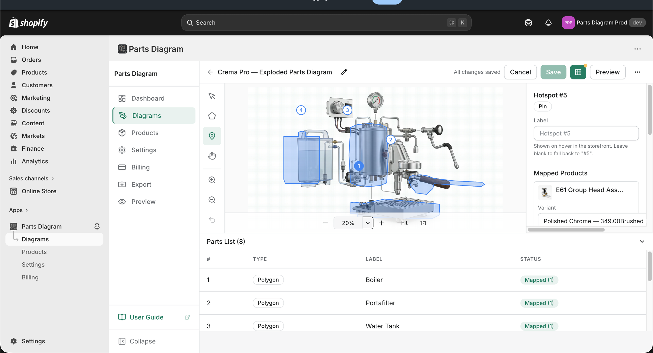Select the hand pan tool
The height and width of the screenshot is (353, 653).
tap(212, 156)
